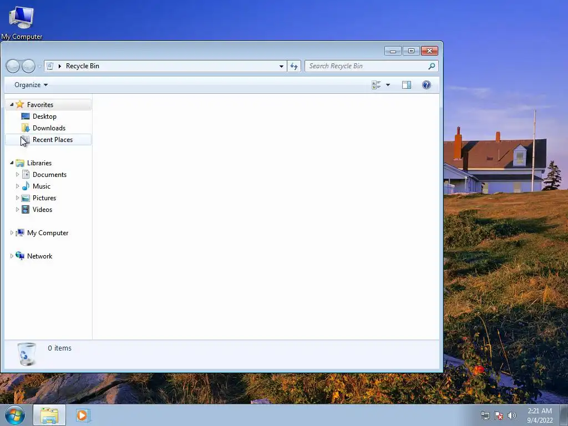Go forward with the Forward arrow button
Screen dimensions: 568x426
(28, 66)
